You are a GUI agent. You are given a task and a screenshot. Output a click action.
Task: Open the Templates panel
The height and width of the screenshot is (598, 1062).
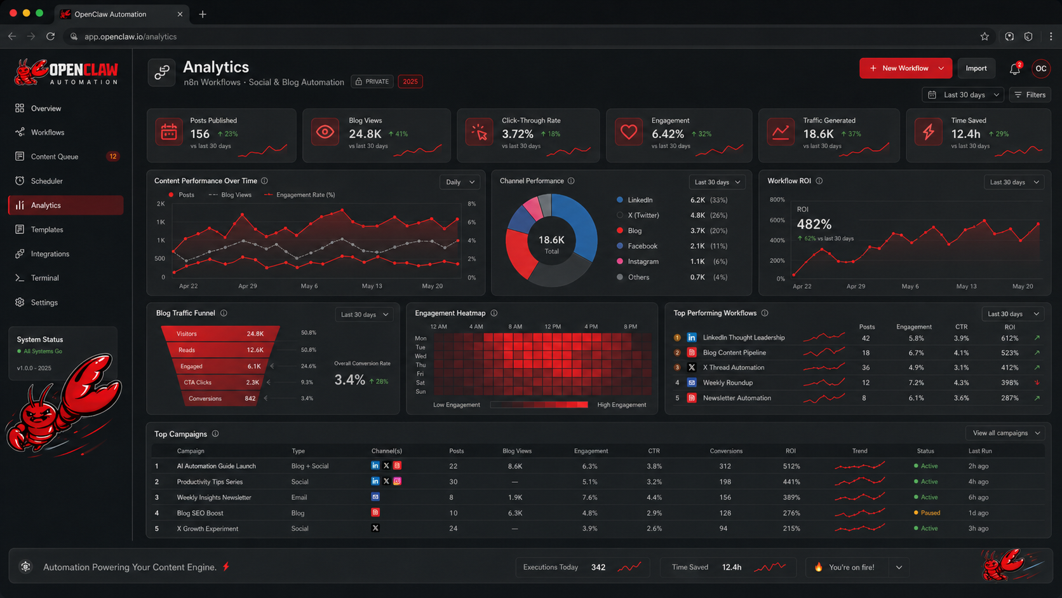pyautogui.click(x=46, y=229)
